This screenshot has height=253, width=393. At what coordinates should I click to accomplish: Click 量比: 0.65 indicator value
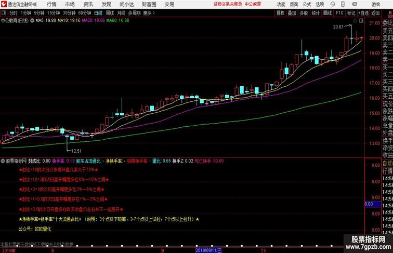coord(162,161)
